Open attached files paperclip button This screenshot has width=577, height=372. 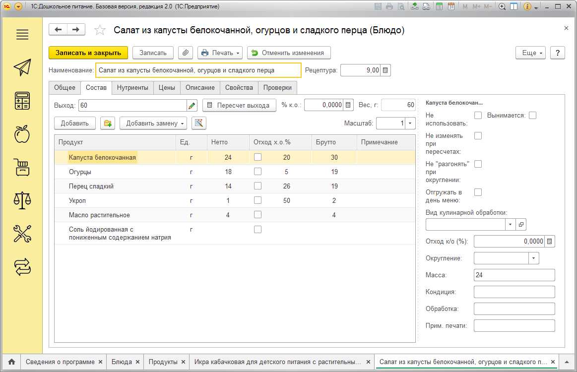tap(186, 53)
